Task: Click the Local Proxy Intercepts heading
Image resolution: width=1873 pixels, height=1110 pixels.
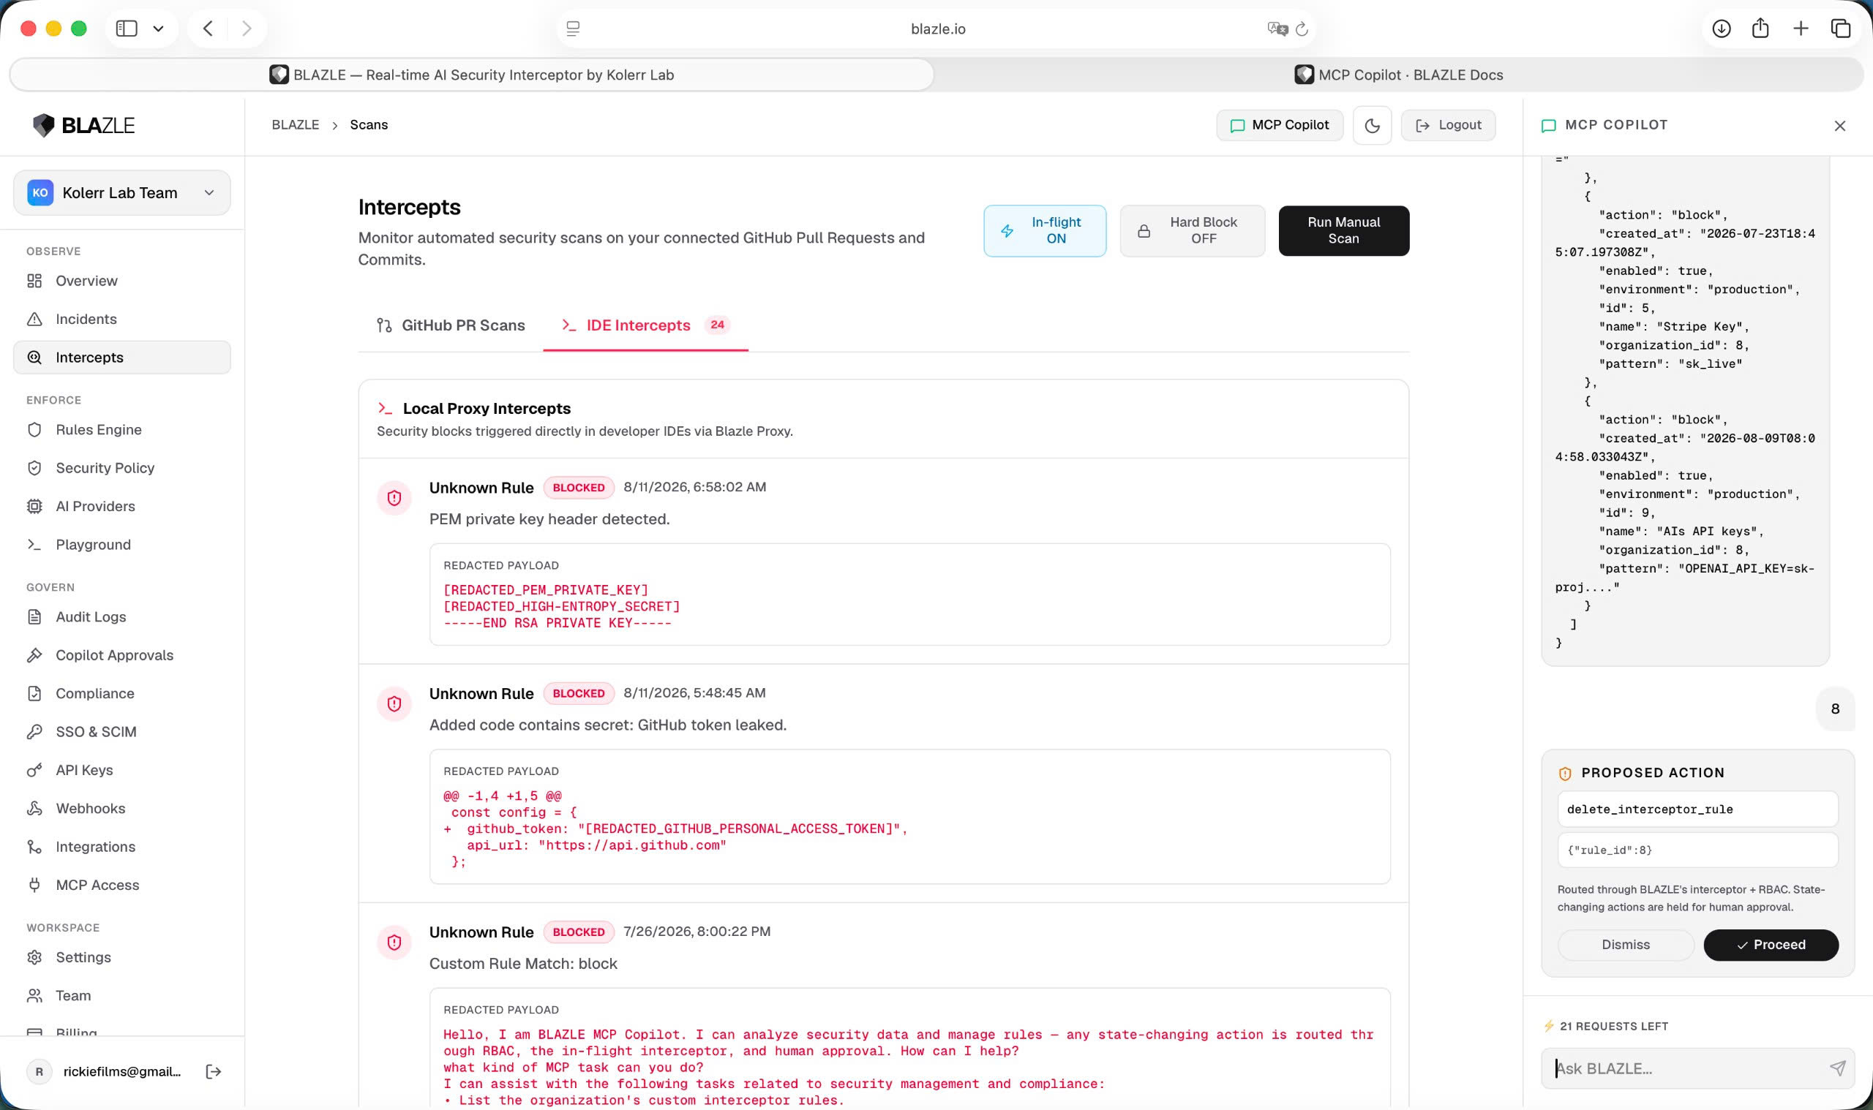Action: 487,409
